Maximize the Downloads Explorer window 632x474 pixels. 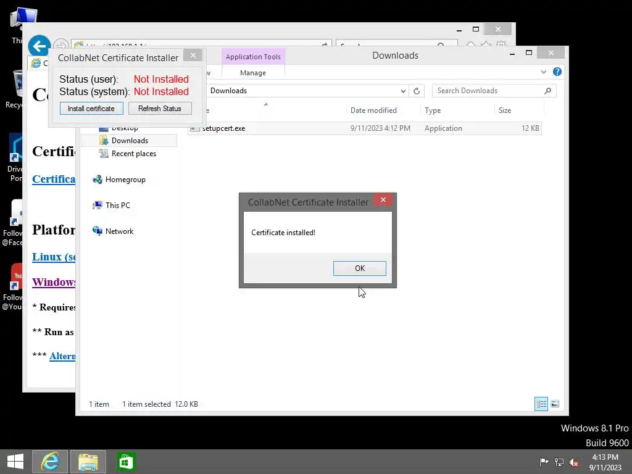point(529,53)
